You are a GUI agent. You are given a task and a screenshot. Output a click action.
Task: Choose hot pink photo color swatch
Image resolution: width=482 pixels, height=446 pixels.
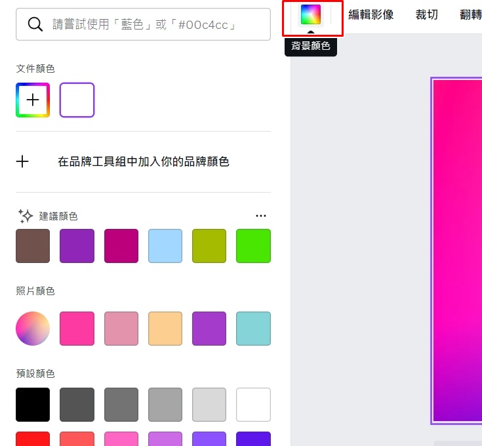click(77, 329)
